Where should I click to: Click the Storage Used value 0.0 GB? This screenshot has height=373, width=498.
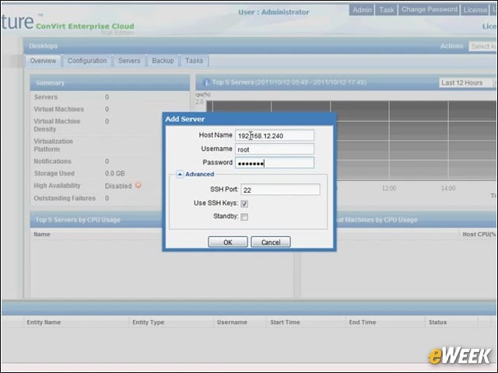(114, 173)
